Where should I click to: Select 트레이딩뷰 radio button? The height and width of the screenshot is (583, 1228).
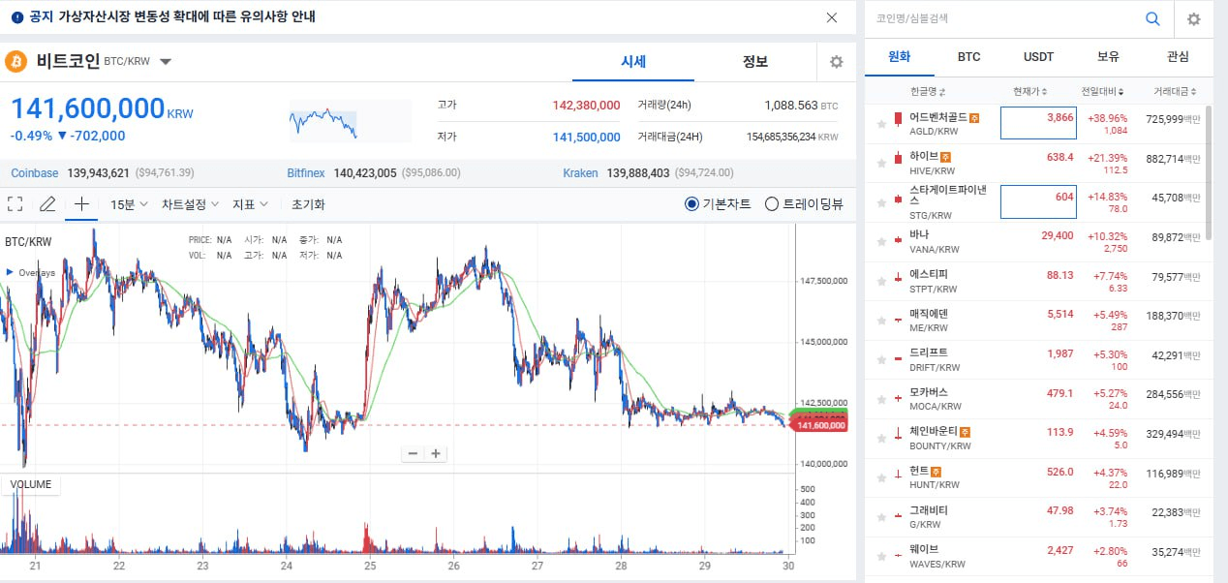point(772,204)
